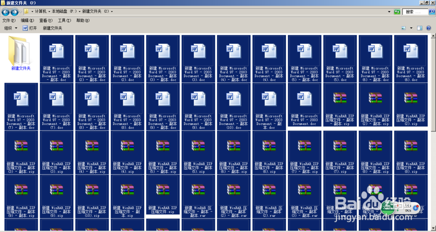The image size is (436, 232).
Task: Select Word Document - 副本 (4).doc
Action: tap(269, 59)
